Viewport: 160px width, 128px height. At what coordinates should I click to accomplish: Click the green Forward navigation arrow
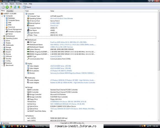pos(7,7)
